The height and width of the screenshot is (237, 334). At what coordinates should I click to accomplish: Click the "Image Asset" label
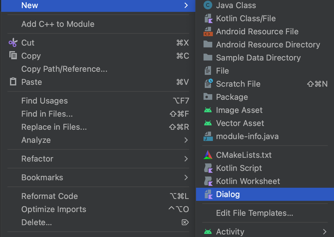click(x=239, y=110)
